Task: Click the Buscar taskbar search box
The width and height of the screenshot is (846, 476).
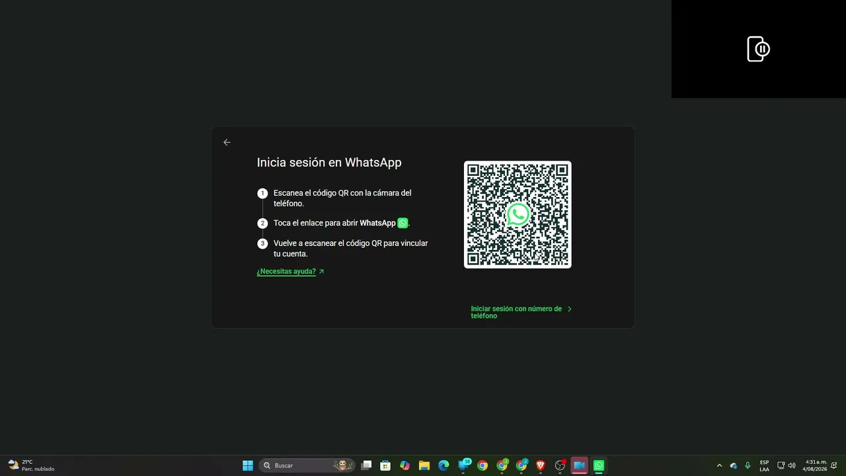Action: (307, 465)
